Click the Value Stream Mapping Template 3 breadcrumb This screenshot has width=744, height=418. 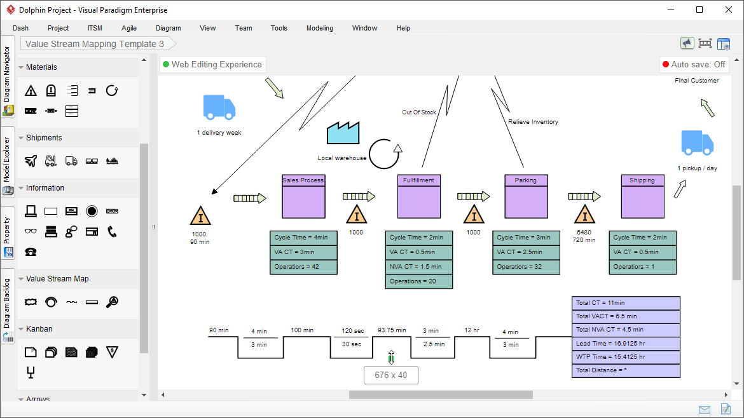click(x=95, y=44)
